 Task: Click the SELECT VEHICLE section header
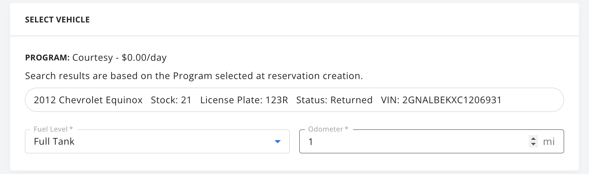click(x=58, y=20)
